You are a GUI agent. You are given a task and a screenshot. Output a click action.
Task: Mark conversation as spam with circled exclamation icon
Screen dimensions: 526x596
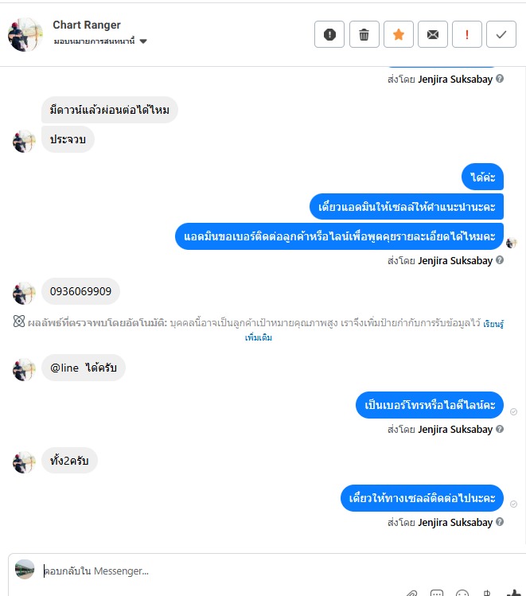pyautogui.click(x=329, y=34)
